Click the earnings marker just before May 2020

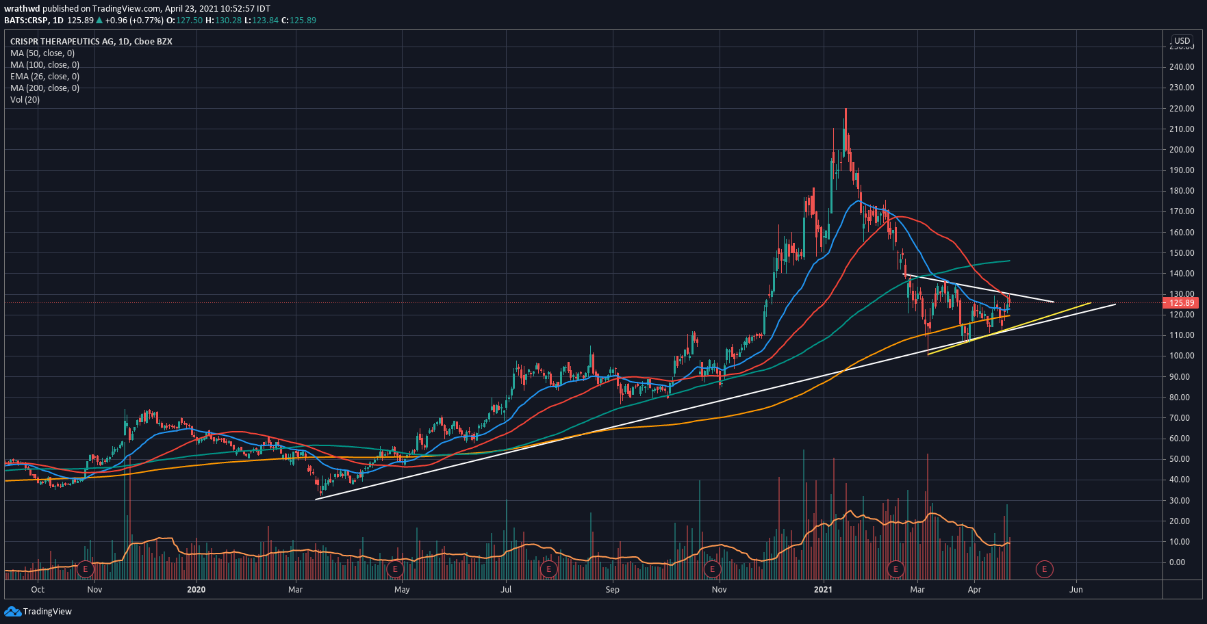click(x=394, y=569)
